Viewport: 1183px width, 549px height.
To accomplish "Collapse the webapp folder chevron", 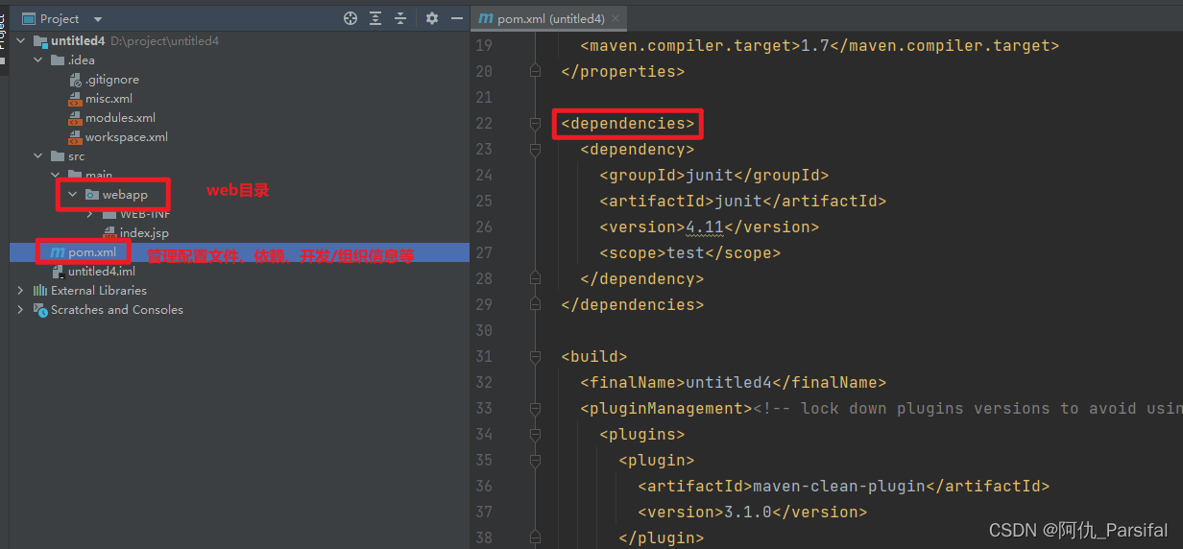I will [x=73, y=195].
